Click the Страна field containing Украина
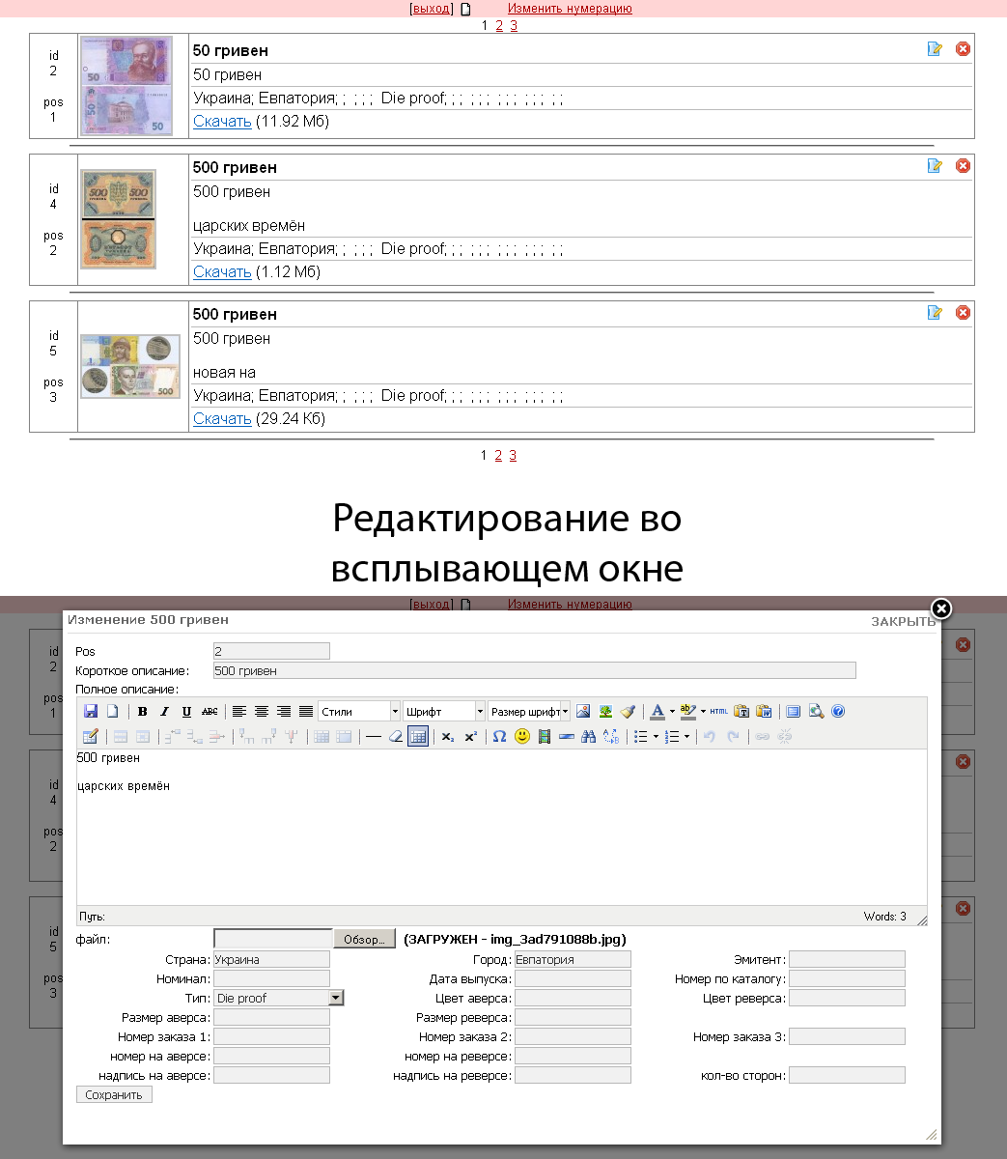This screenshot has width=1007, height=1159. (x=271, y=960)
